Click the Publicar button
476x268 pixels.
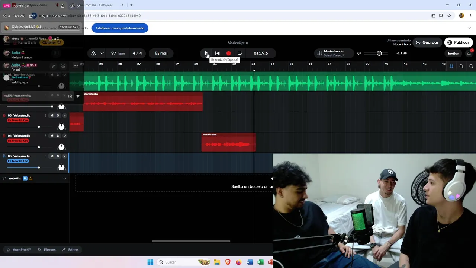tap(459, 42)
